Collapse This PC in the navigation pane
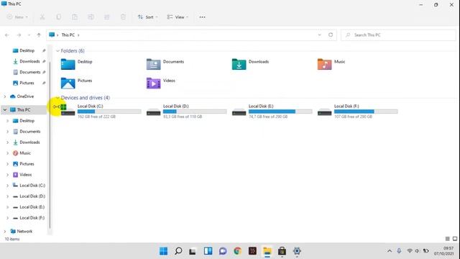This screenshot has width=460, height=259. pyautogui.click(x=5, y=110)
